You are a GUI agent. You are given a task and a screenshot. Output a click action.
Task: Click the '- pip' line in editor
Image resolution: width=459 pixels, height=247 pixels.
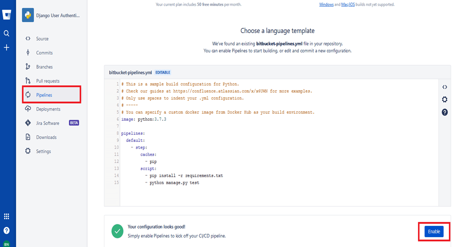[x=151, y=161]
